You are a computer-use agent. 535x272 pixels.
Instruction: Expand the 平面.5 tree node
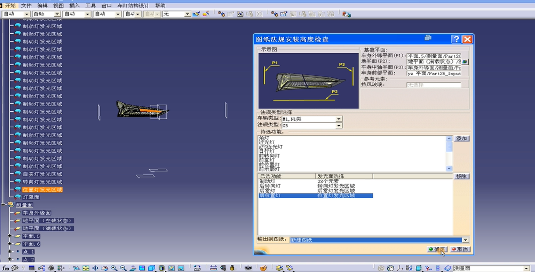click(10, 236)
